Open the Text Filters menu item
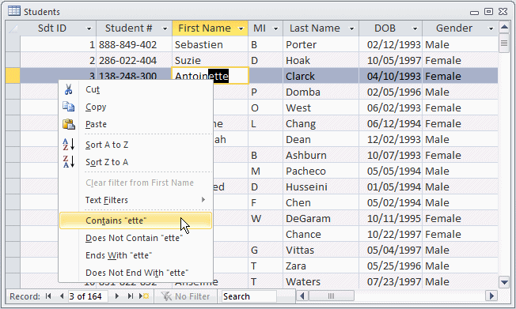The height and width of the screenshot is (309, 516). [135, 200]
